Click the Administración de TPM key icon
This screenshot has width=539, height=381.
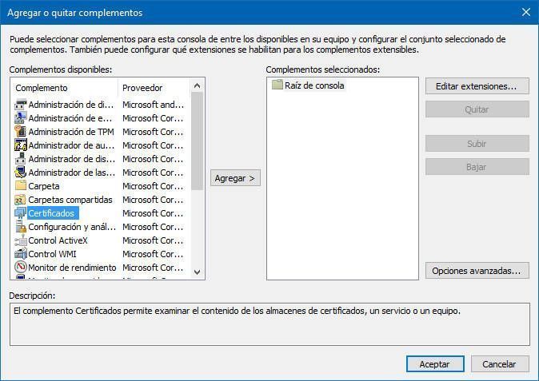click(x=21, y=132)
